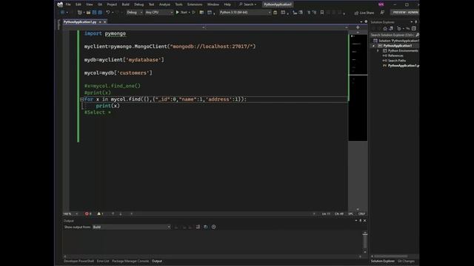Click the Solution Explorer home icon
474x266 pixels.
pos(385,29)
